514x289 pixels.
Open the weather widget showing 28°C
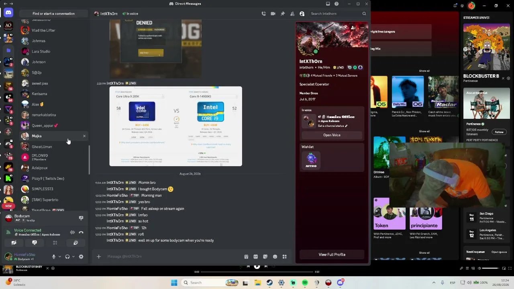[x=15, y=282]
